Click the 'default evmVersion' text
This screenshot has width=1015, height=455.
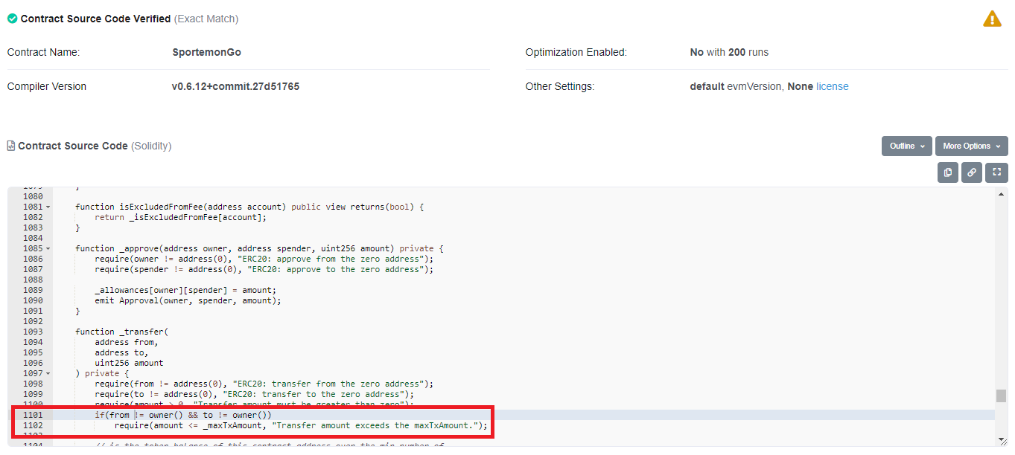tap(736, 86)
